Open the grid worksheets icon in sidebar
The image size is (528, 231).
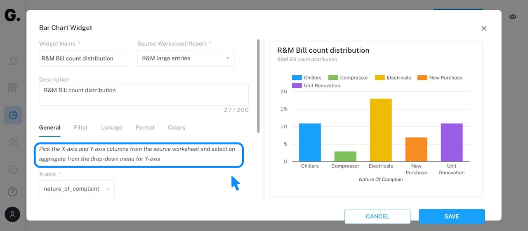click(x=13, y=88)
